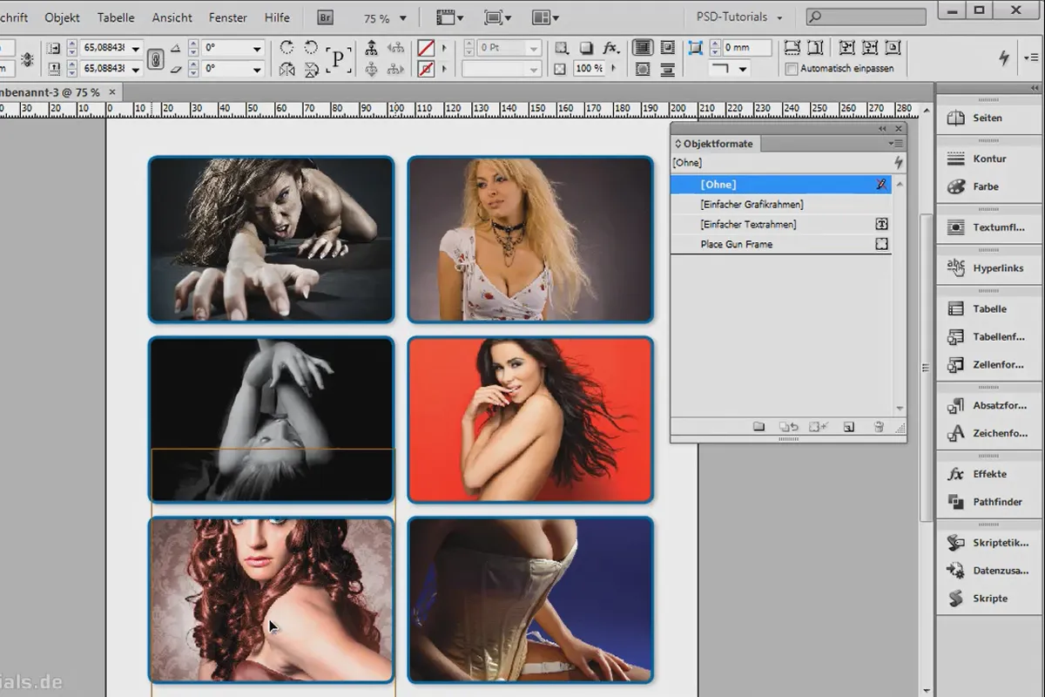Open the Datenzusammenführung panel

tap(988, 571)
